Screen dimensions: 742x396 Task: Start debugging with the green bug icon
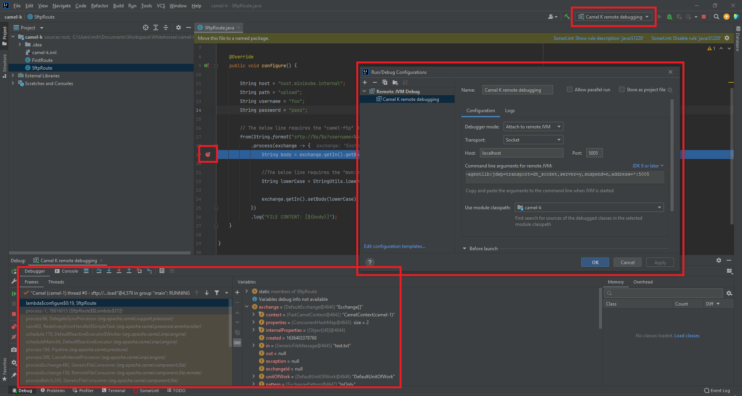pos(669,17)
